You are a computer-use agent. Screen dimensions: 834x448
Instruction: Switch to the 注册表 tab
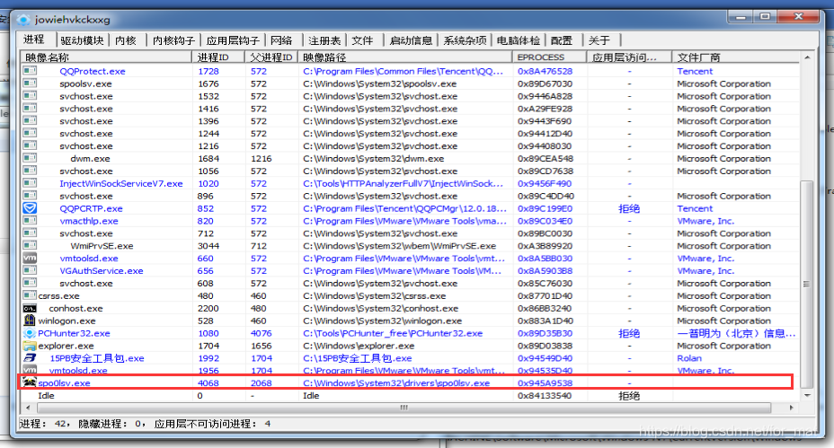[324, 40]
